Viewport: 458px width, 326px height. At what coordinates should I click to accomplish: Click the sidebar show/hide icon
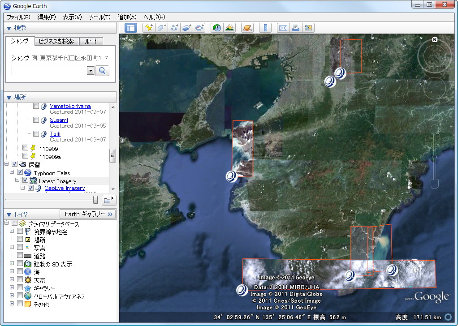[x=132, y=27]
